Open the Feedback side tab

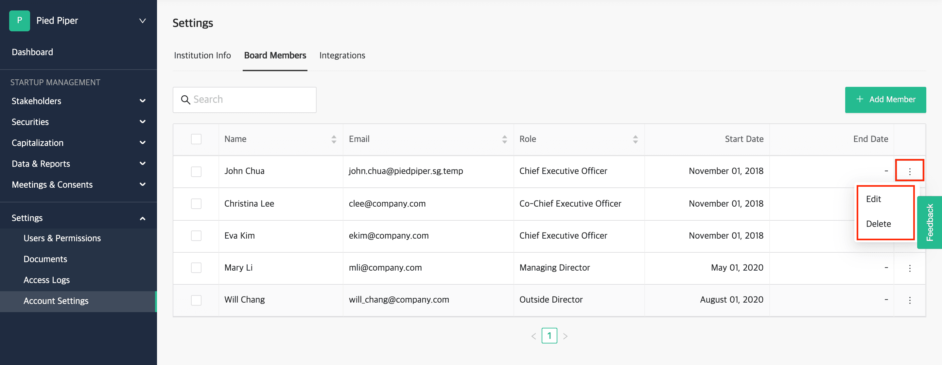point(929,222)
